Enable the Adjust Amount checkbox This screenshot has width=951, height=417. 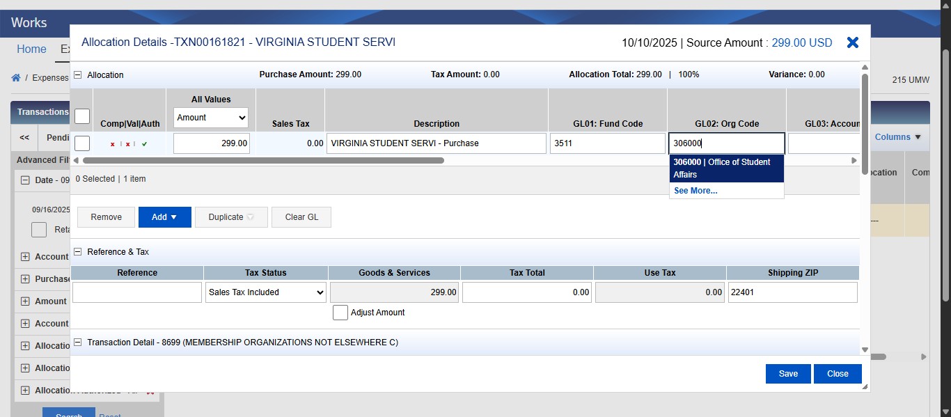(340, 313)
